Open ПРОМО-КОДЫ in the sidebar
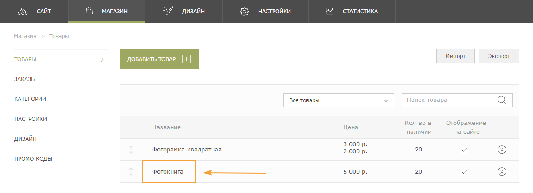The image size is (533, 193). [x=61, y=159]
